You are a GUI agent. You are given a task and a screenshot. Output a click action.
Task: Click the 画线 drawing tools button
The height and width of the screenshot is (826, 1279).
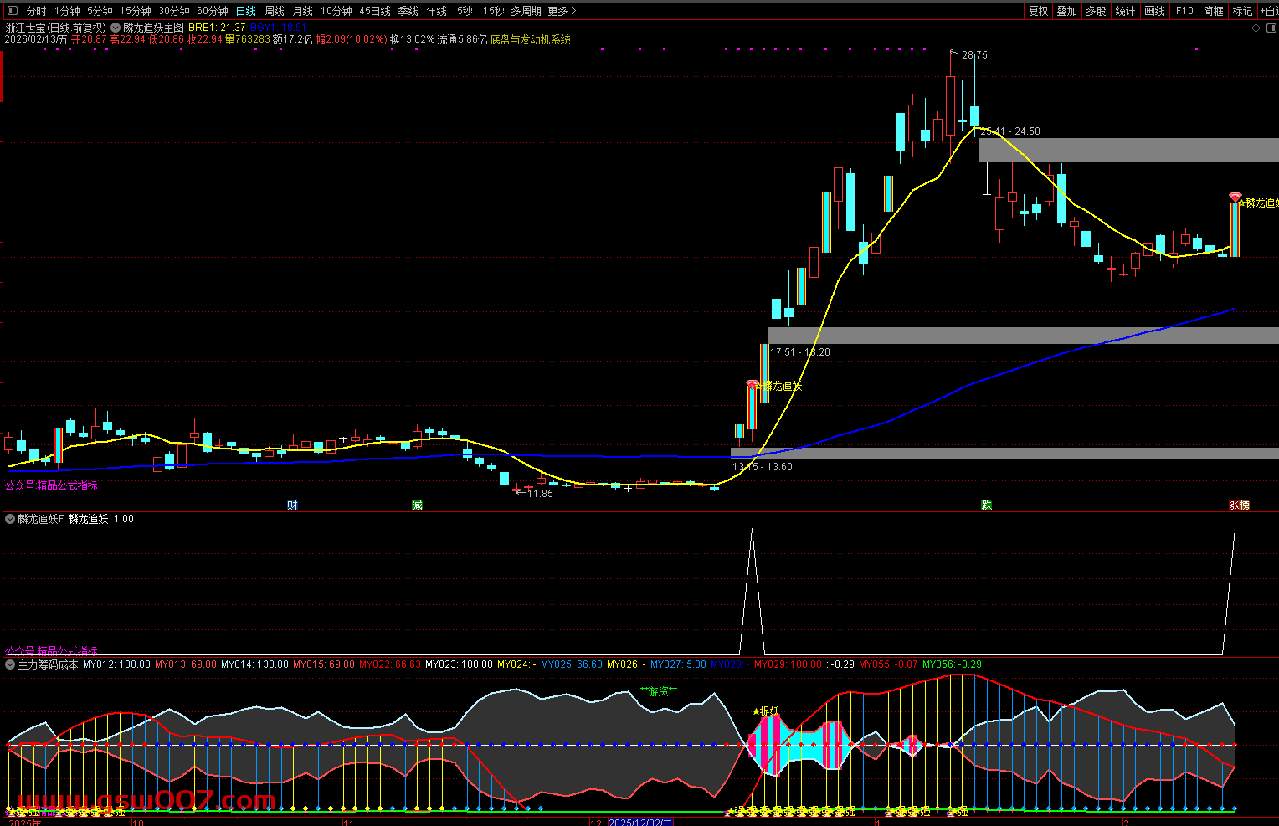[x=1155, y=11]
